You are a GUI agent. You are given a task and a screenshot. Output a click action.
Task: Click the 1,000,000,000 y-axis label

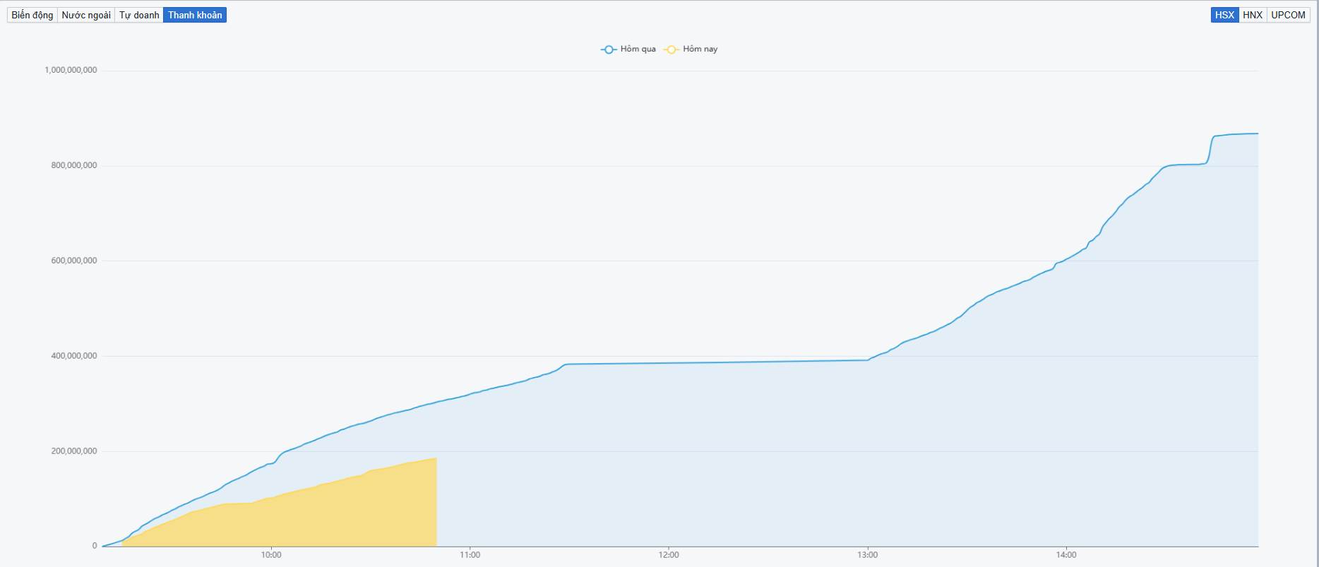71,70
